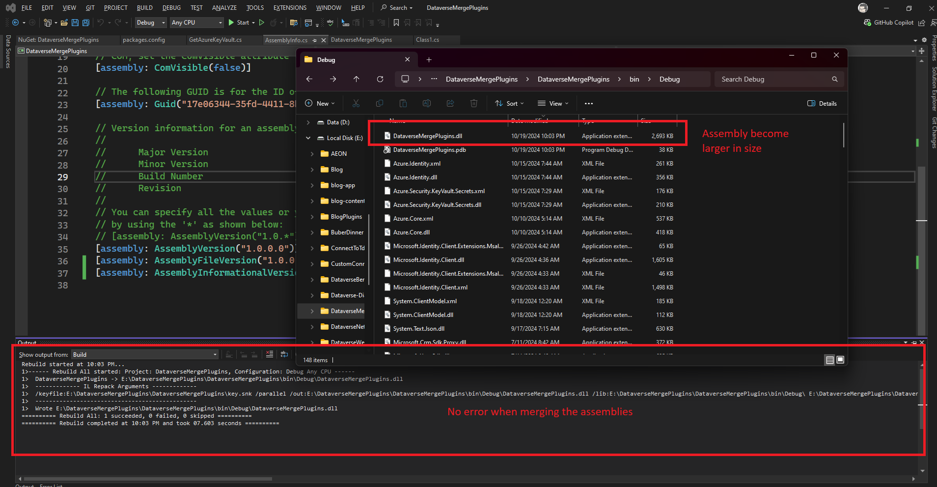Click GitHub Copilot in the title bar
Screen dimensions: 937x487
pyautogui.click(x=889, y=23)
